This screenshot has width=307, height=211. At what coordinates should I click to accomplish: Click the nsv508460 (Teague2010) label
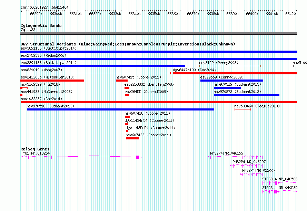(x=257, y=106)
